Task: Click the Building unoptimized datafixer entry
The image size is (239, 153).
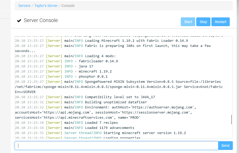Action: (x=116, y=102)
